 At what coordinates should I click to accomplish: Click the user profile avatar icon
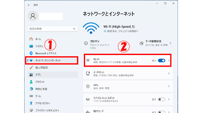33,16
